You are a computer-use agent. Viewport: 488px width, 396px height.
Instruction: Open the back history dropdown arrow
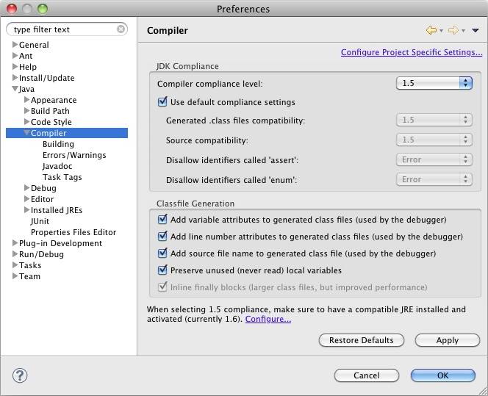click(441, 31)
